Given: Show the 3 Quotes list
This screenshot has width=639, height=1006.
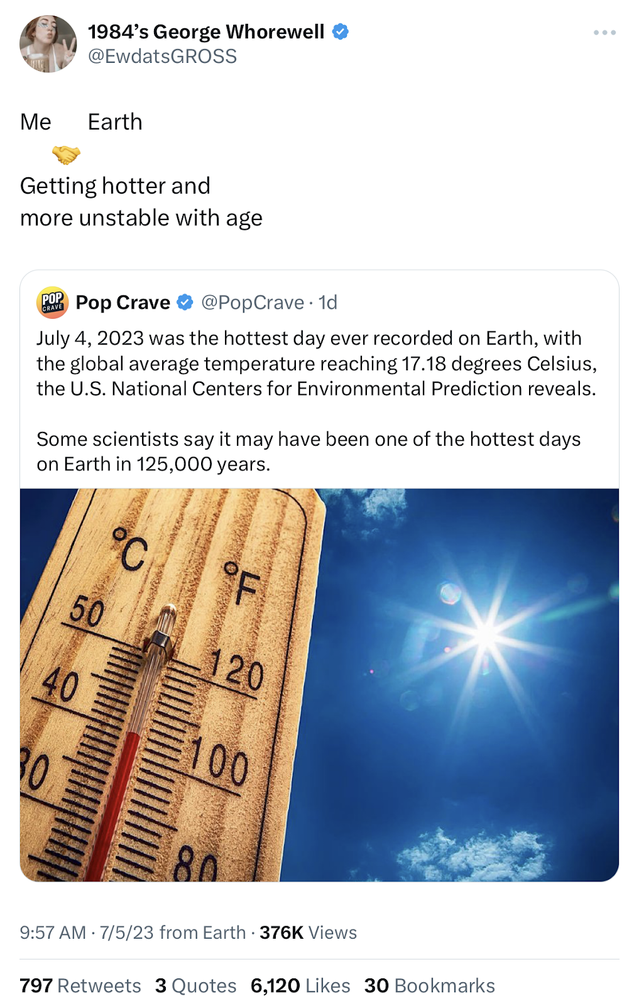Looking at the screenshot, I should pos(195,985).
